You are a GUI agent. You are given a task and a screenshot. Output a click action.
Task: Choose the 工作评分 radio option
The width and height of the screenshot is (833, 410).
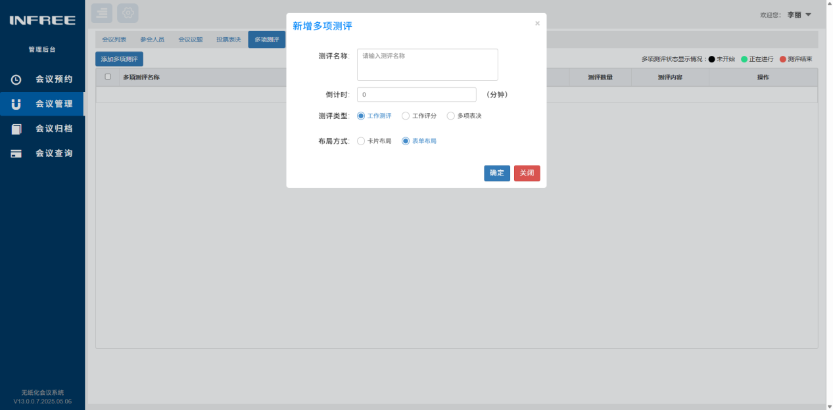pyautogui.click(x=406, y=116)
